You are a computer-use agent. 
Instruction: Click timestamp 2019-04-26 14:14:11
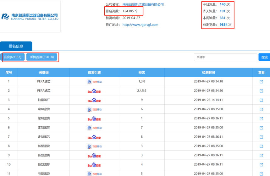click(x=208, y=100)
